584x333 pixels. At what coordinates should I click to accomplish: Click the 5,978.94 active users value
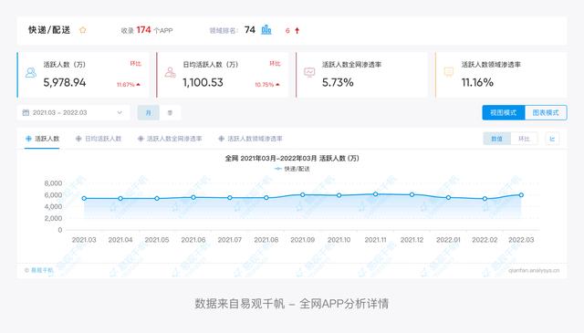click(65, 82)
